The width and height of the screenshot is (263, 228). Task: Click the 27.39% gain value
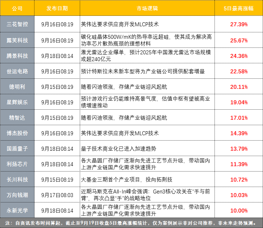239,24
